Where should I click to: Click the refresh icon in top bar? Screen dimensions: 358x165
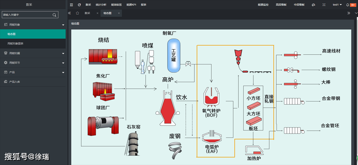click(x=79, y=5)
